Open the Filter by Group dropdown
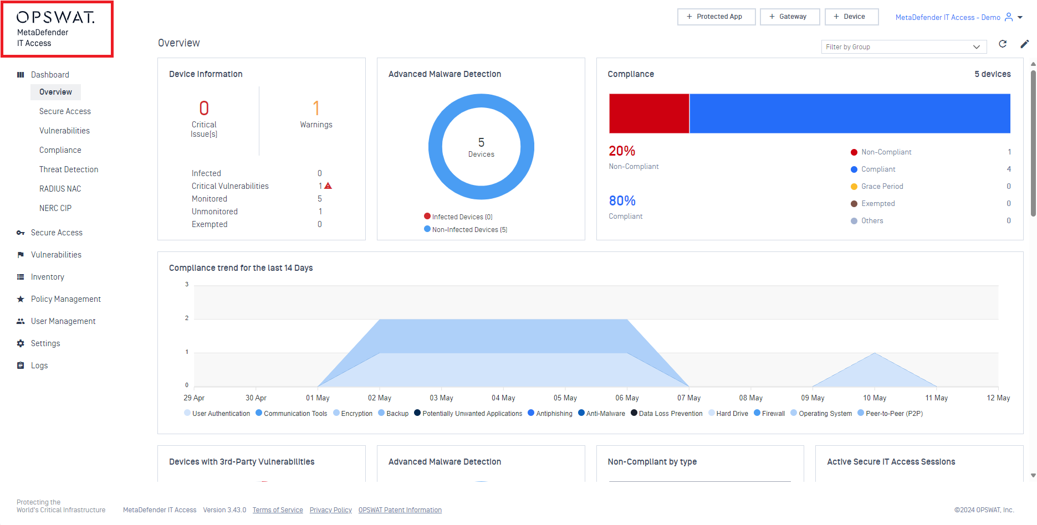Screen dimensions: 1037x525 tap(904, 47)
